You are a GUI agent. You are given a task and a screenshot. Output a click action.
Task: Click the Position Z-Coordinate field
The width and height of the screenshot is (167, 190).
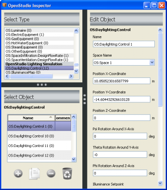click(x=122, y=118)
